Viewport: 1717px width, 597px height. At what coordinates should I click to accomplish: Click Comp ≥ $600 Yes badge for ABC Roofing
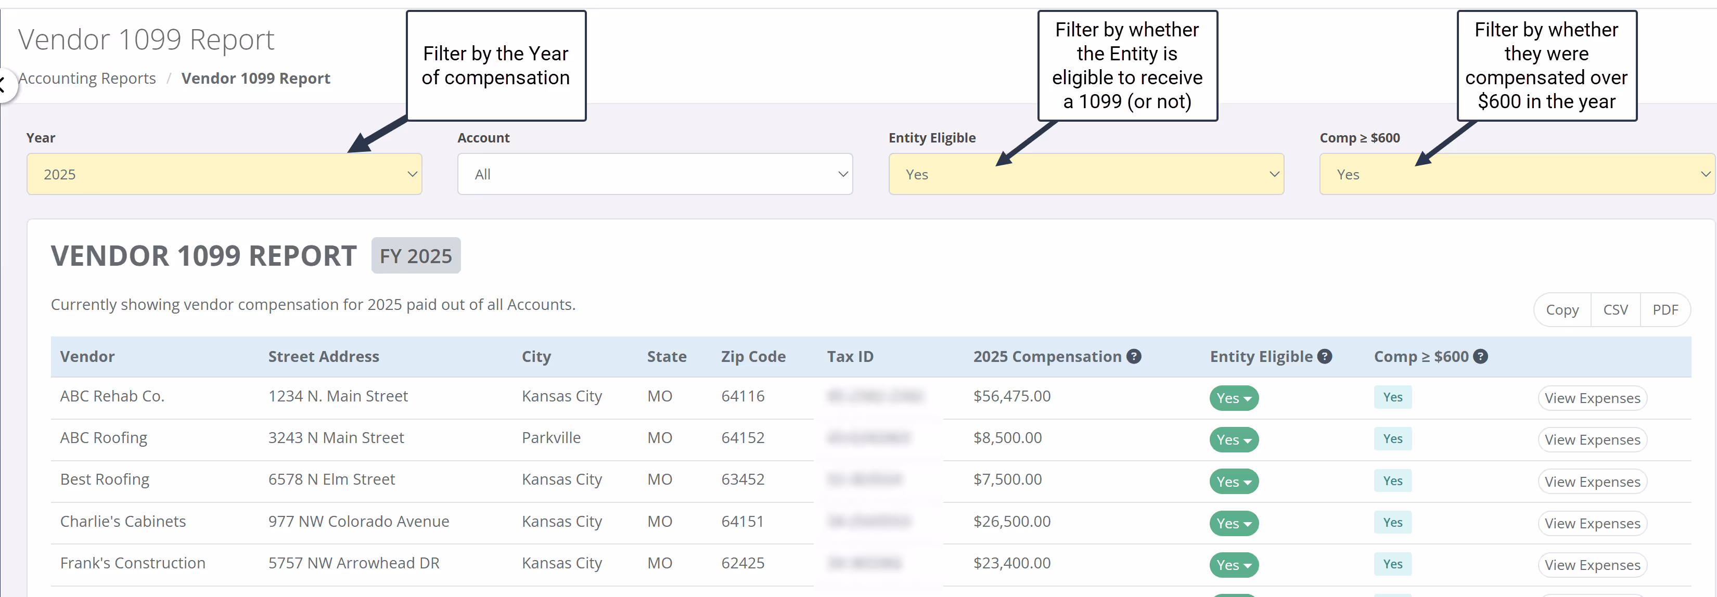click(1392, 438)
